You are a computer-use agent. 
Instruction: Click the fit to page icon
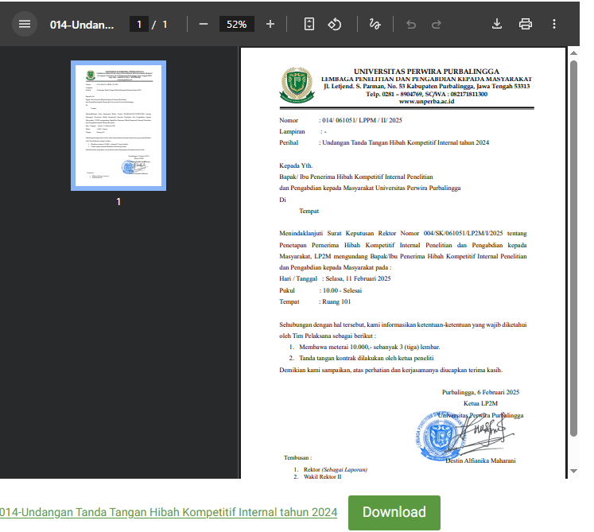(309, 24)
